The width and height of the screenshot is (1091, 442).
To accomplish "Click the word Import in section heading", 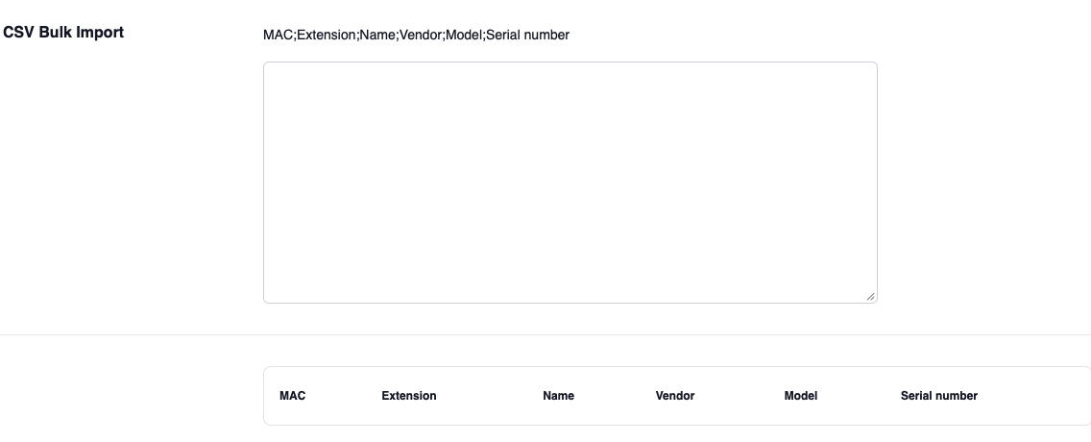I will [x=101, y=33].
